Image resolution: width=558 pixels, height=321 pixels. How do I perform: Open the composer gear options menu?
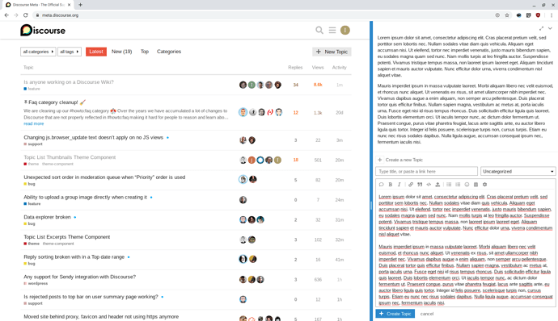coord(484,184)
